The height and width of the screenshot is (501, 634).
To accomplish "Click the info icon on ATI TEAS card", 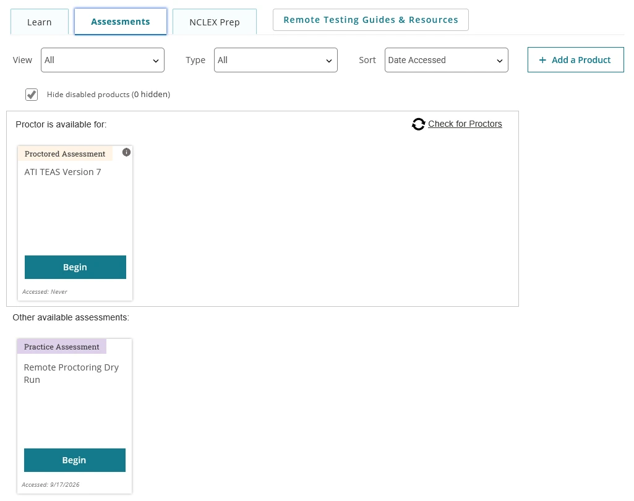I will click(127, 152).
